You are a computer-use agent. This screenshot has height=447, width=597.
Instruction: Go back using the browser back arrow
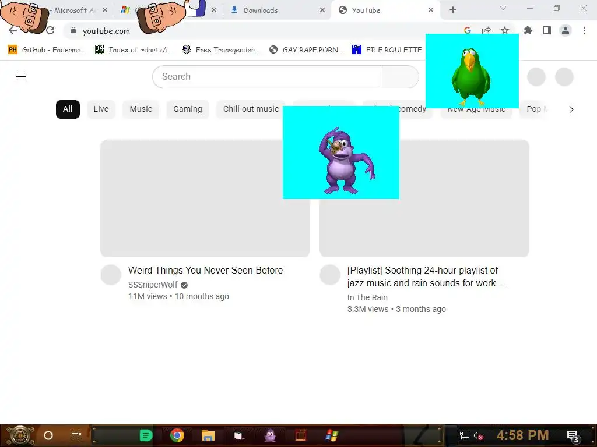coord(13,30)
